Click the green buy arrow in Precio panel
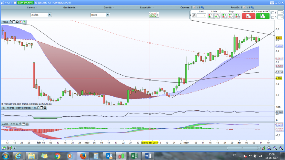The height and width of the screenshot is (160, 285). click(x=24, y=22)
